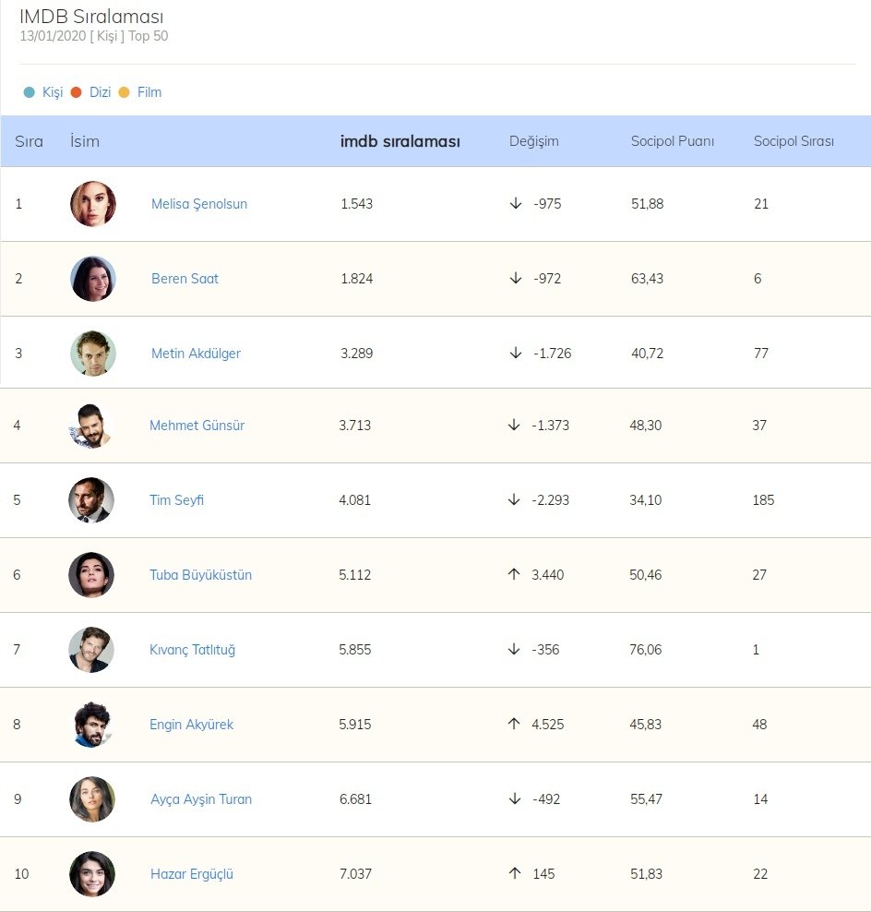Select Tim Seyfi's profile picture
The image size is (871, 912).
coord(91,500)
